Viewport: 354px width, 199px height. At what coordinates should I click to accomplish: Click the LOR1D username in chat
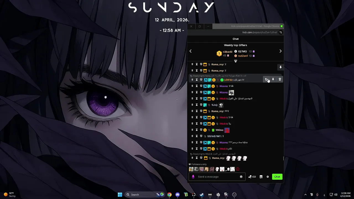pyautogui.click(x=228, y=80)
